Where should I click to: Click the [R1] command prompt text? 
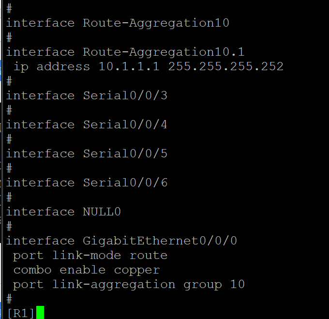pyautogui.click(x=21, y=313)
